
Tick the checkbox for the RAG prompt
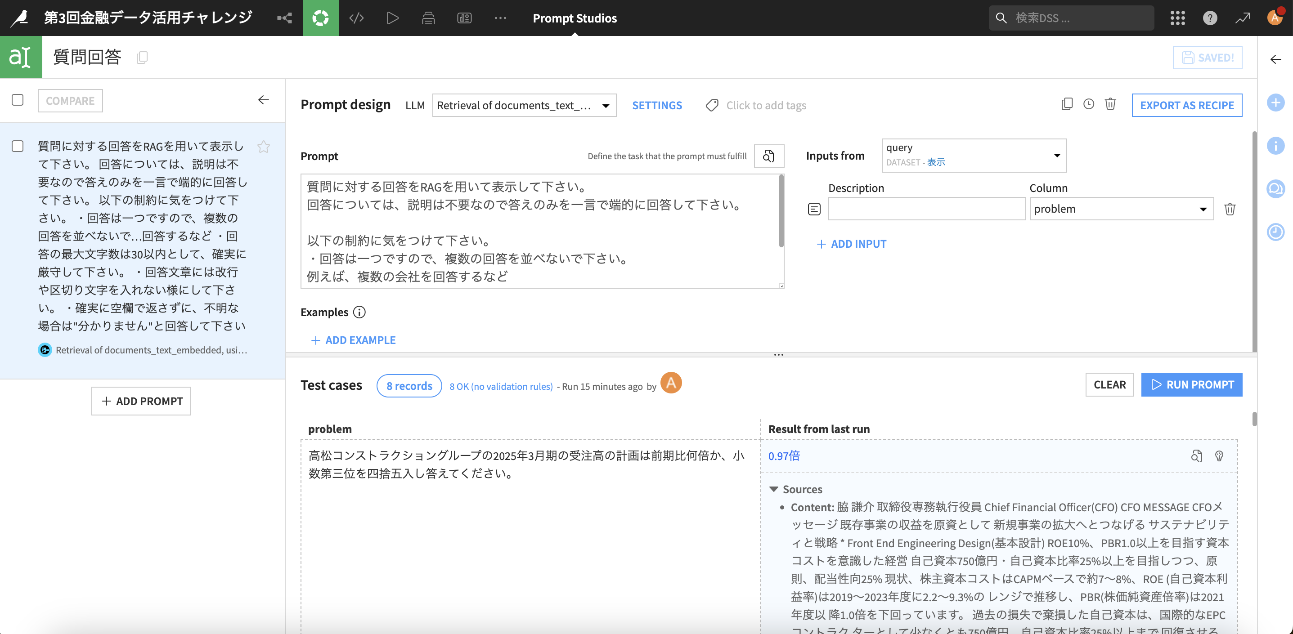(18, 146)
